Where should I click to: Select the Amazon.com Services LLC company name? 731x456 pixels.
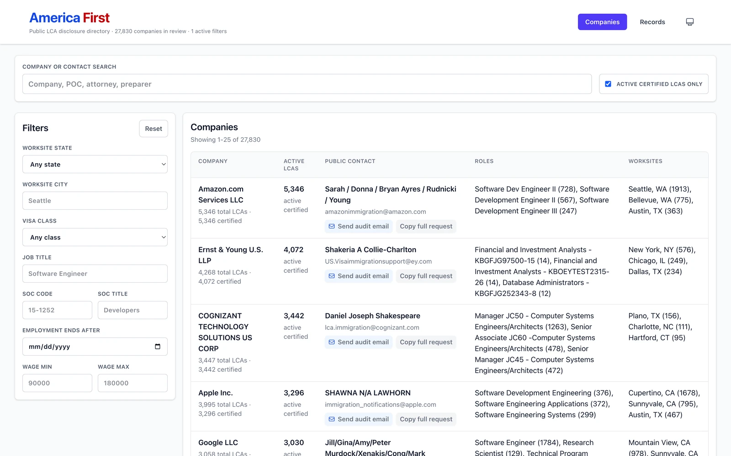click(221, 195)
